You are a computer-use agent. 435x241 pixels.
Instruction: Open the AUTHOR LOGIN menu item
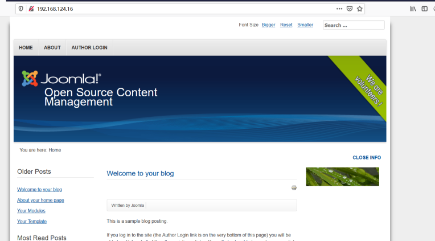point(89,47)
